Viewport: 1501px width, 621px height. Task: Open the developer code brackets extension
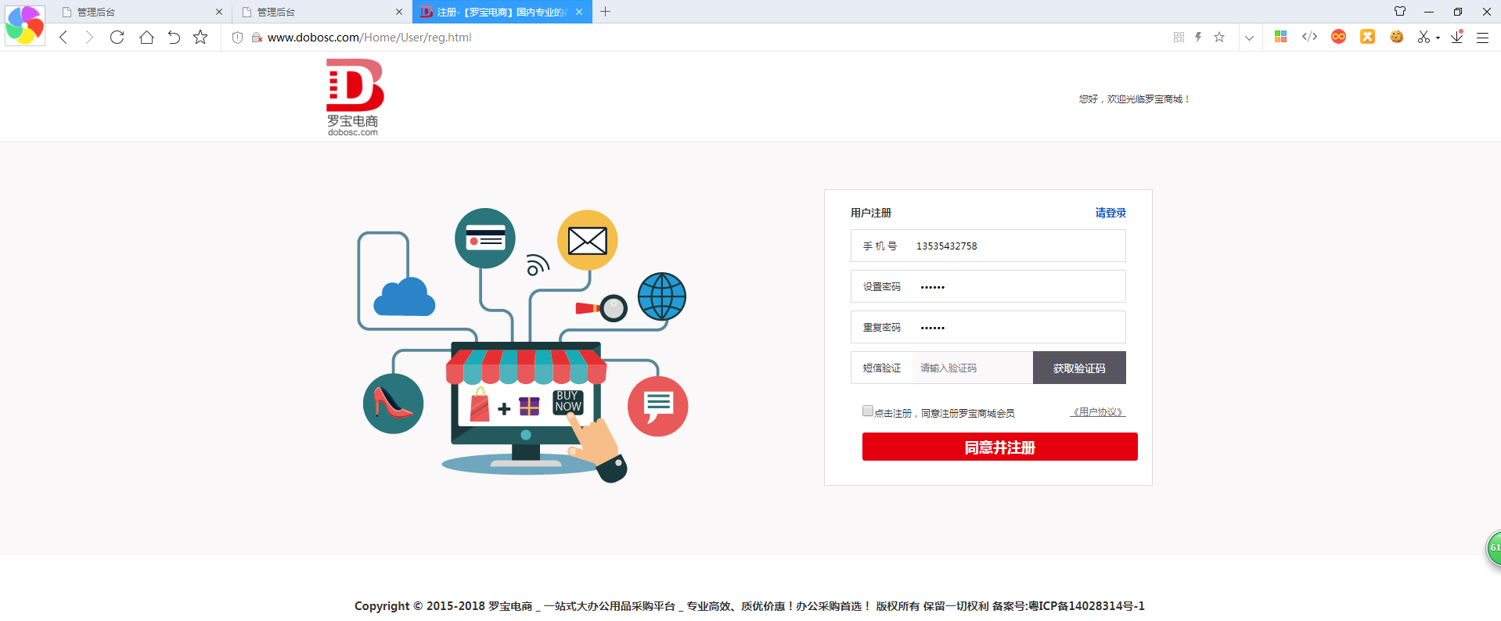[x=1309, y=37]
